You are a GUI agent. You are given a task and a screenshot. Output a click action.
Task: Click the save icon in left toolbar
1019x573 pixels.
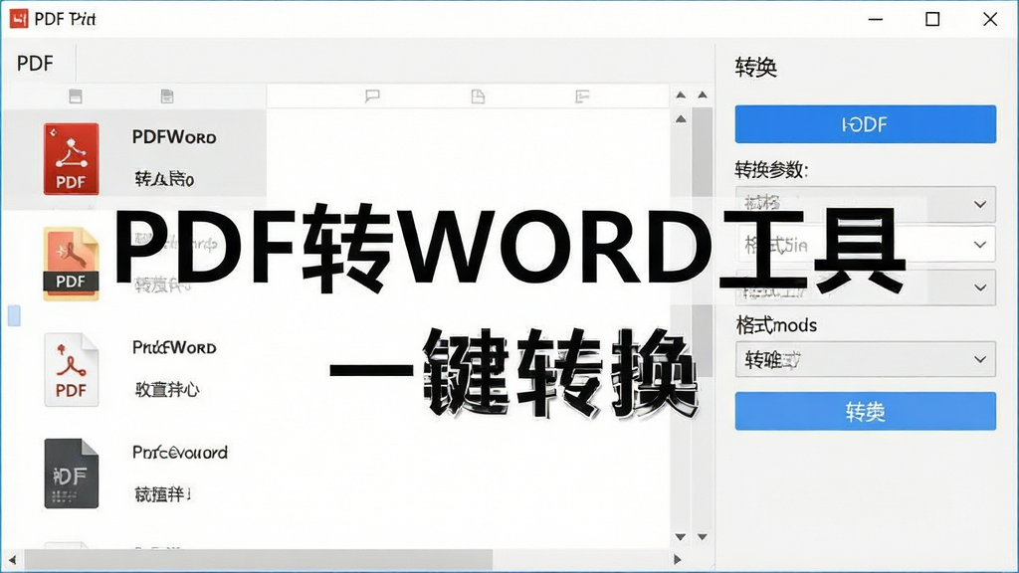[x=76, y=96]
